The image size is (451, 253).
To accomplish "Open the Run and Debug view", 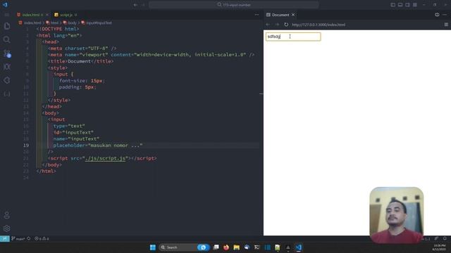I will [x=7, y=67].
